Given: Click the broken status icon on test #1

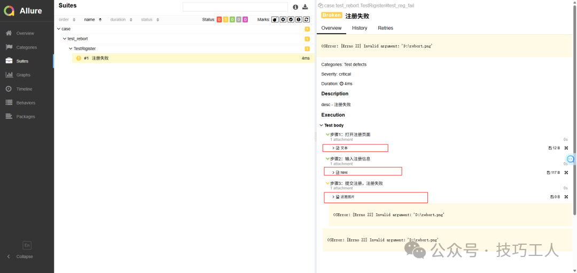Looking at the screenshot, I should click(x=79, y=58).
